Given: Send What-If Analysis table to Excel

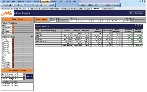Looking at the screenshot, I should [x=138, y=25].
